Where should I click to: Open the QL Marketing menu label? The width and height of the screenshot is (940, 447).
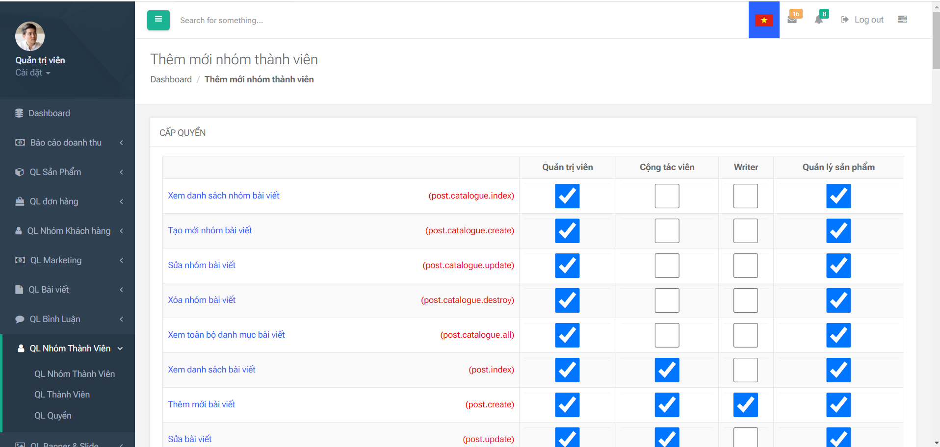tap(56, 260)
